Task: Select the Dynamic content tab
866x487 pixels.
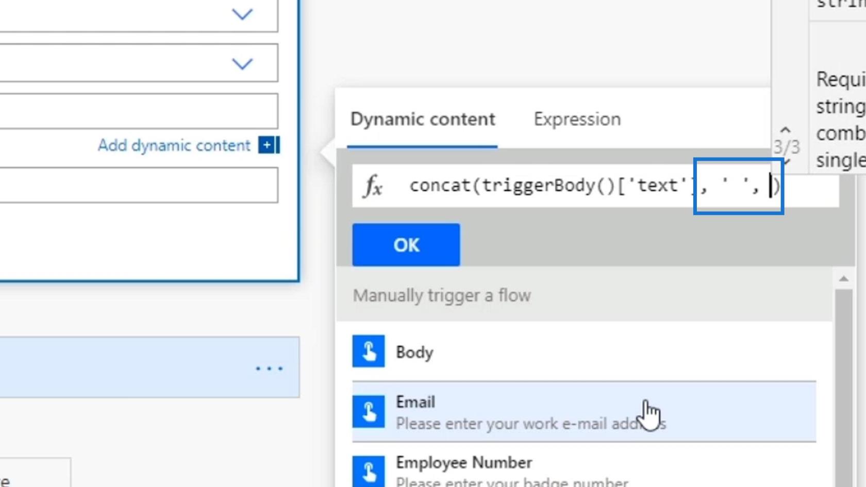Action: pyautogui.click(x=423, y=119)
